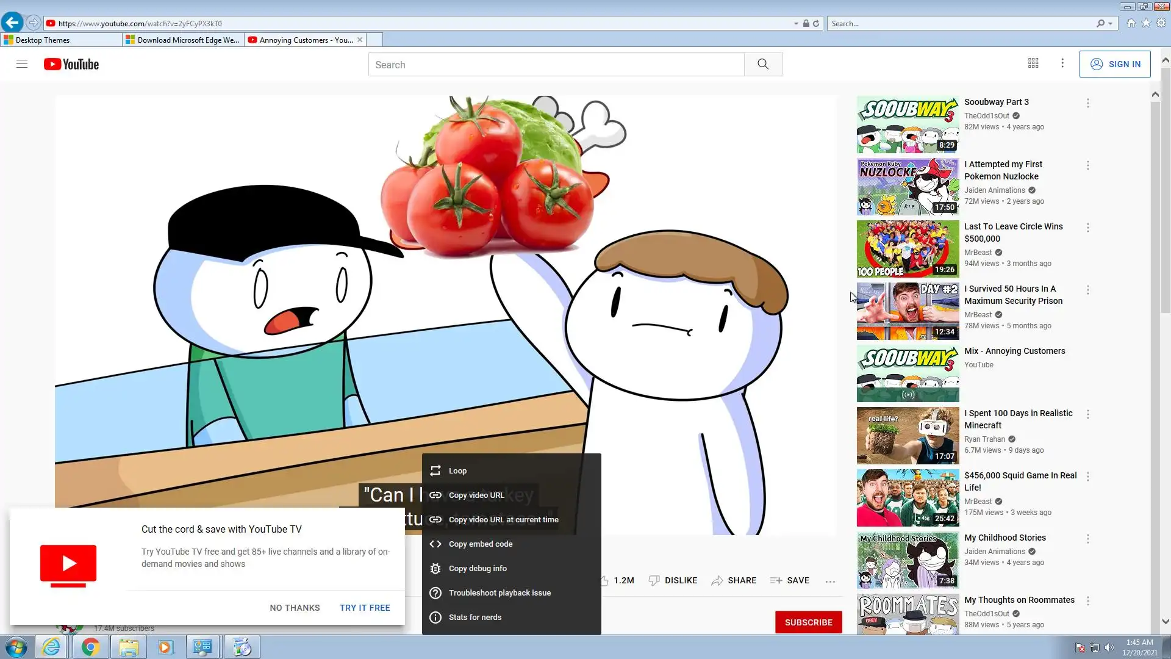Open the more actions ellipsis next to Save

[x=830, y=582]
